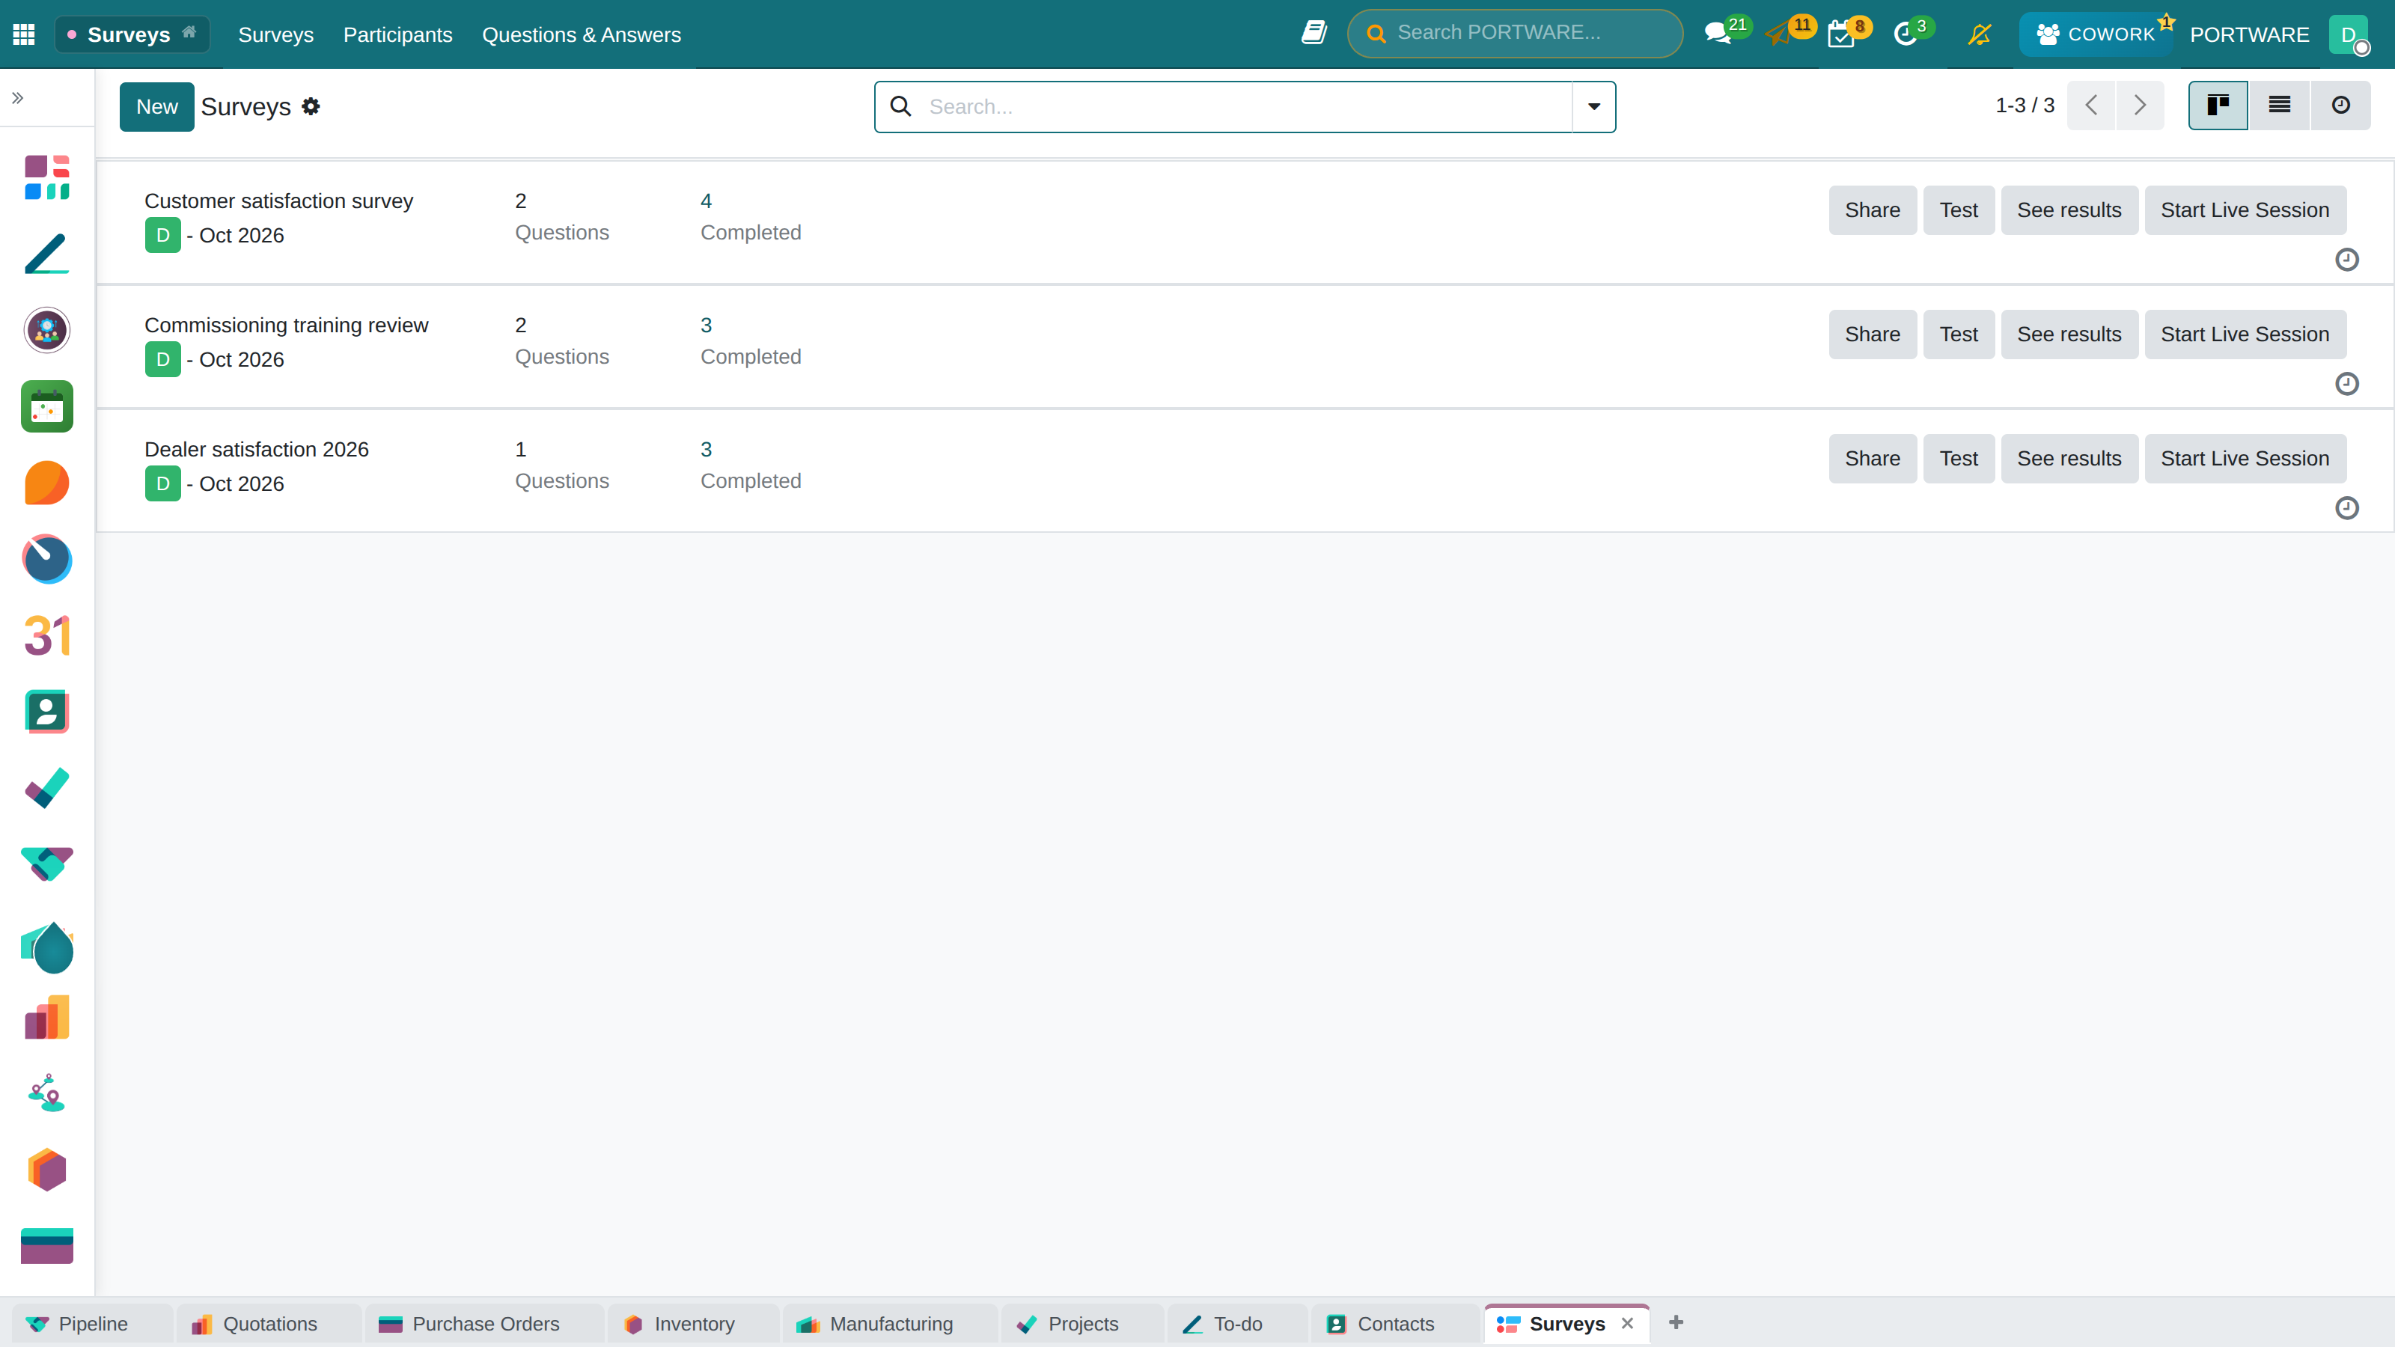2395x1347 pixels.
Task: Open the Contacts icon in the sidebar
Action: point(46,712)
